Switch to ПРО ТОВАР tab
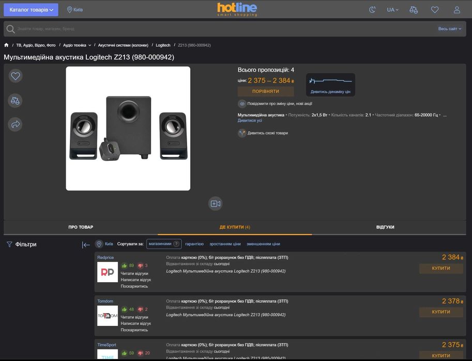Viewport: 472px width, 361px height. (81, 227)
